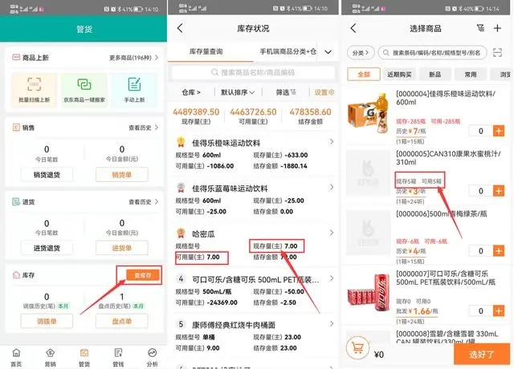Confirm selection with 选好了 button
The image size is (514, 369).
point(482,354)
